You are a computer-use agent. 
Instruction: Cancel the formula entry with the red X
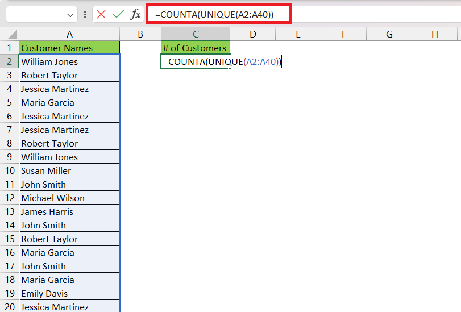coord(101,14)
